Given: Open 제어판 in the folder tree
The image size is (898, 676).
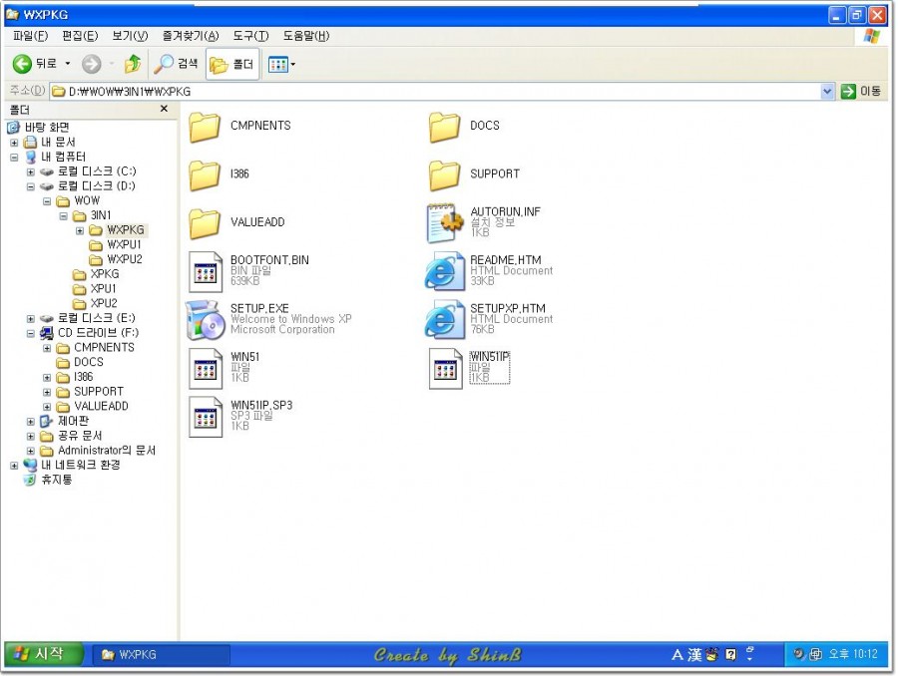Looking at the screenshot, I should point(73,422).
